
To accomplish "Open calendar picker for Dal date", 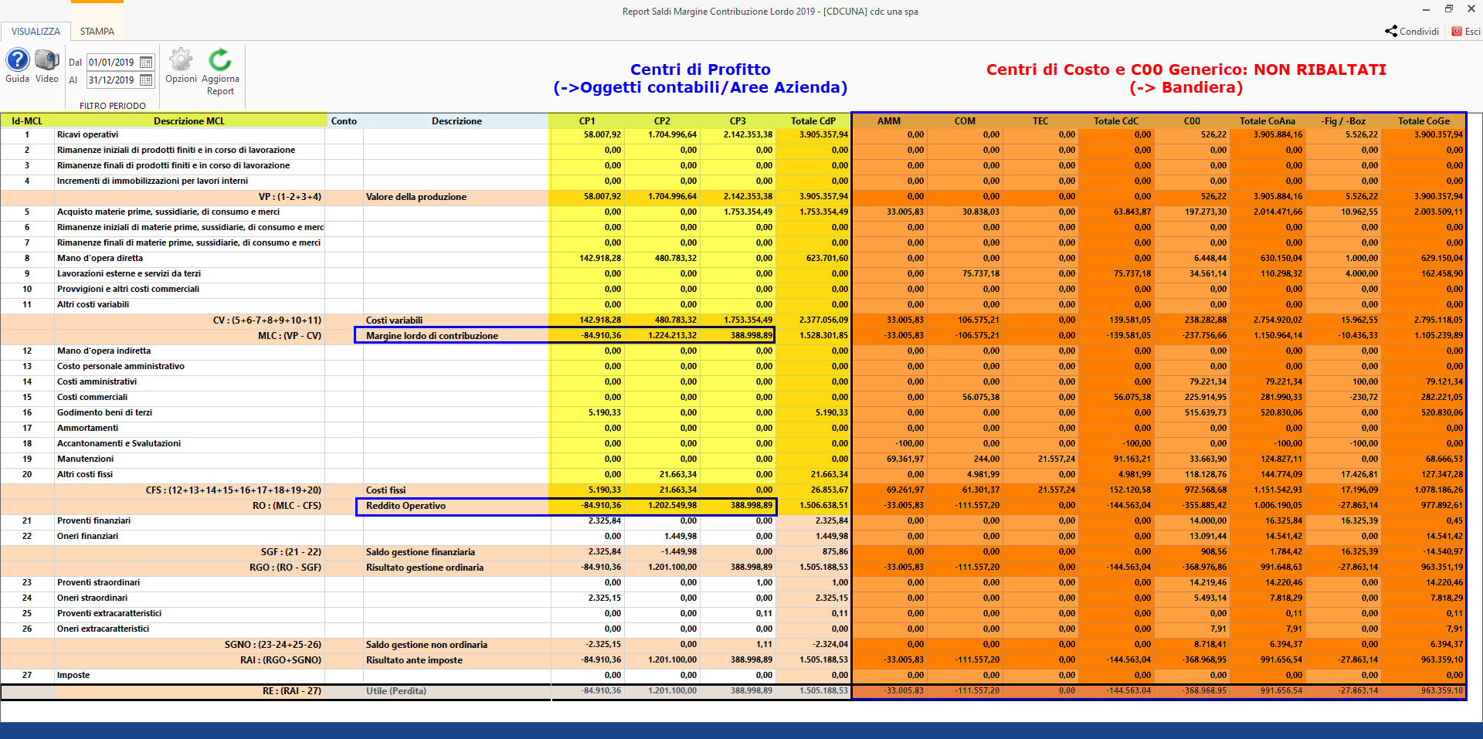I will click(146, 63).
